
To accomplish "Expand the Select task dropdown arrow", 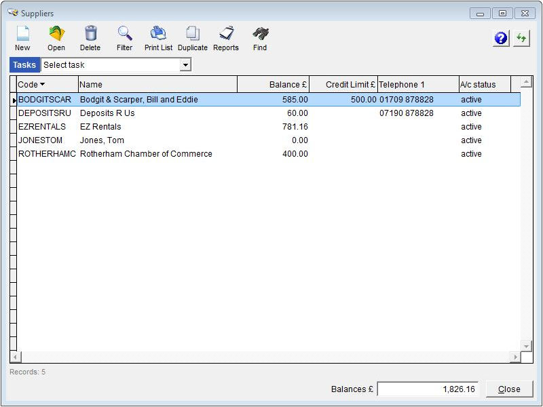I will click(x=185, y=64).
